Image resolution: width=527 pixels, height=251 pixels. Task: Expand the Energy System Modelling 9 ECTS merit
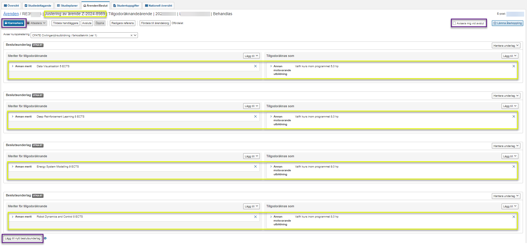tap(13, 167)
